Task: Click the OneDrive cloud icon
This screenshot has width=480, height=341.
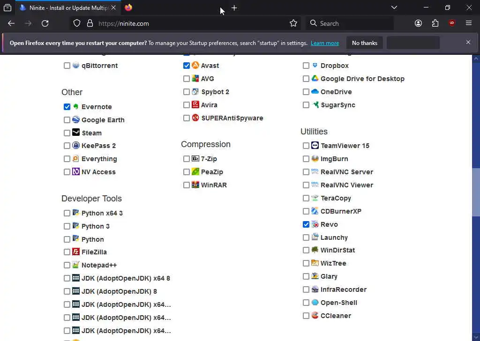Action: 315,91
